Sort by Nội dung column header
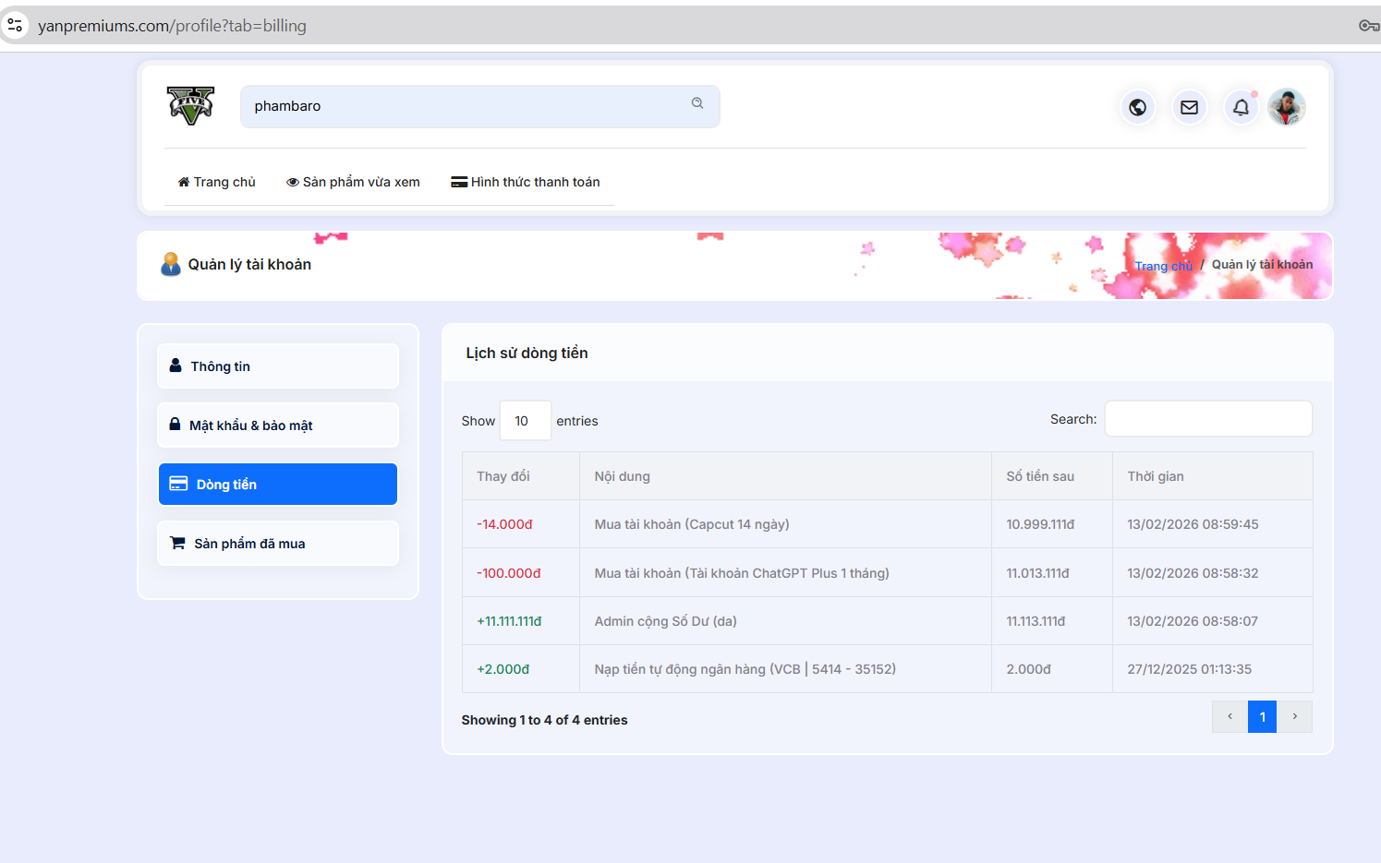The image size is (1381, 863). (785, 476)
